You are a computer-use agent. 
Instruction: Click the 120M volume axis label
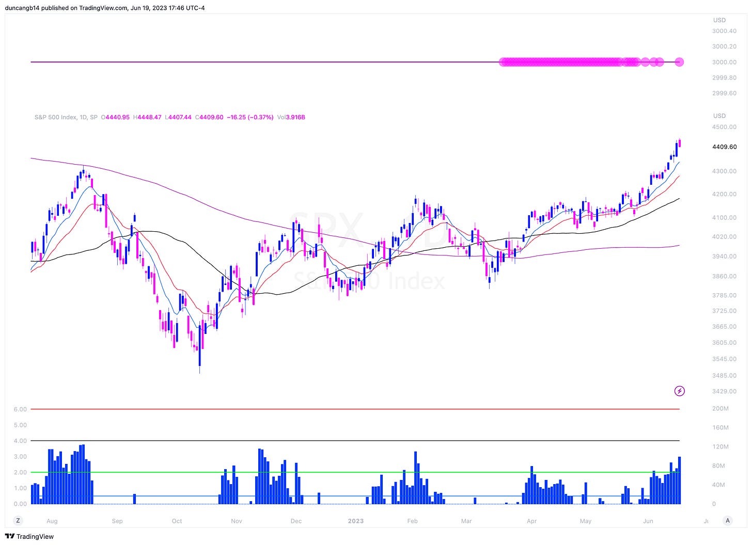pyautogui.click(x=720, y=447)
